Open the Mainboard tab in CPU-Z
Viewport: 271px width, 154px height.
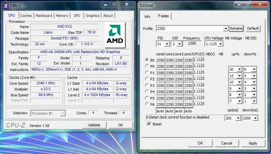tap(44, 15)
